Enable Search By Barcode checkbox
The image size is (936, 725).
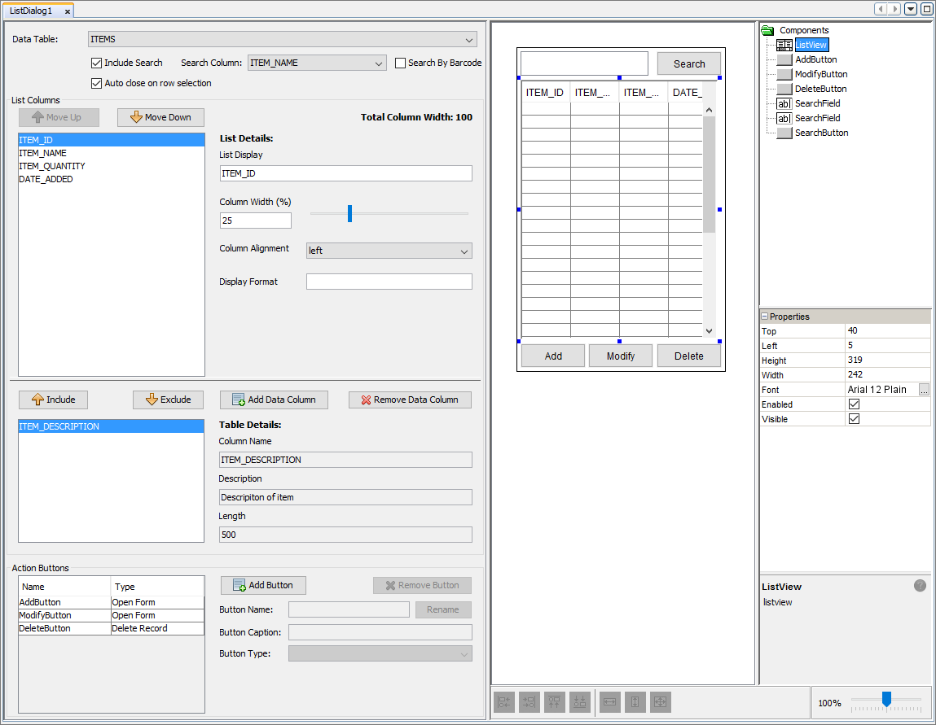tap(401, 63)
